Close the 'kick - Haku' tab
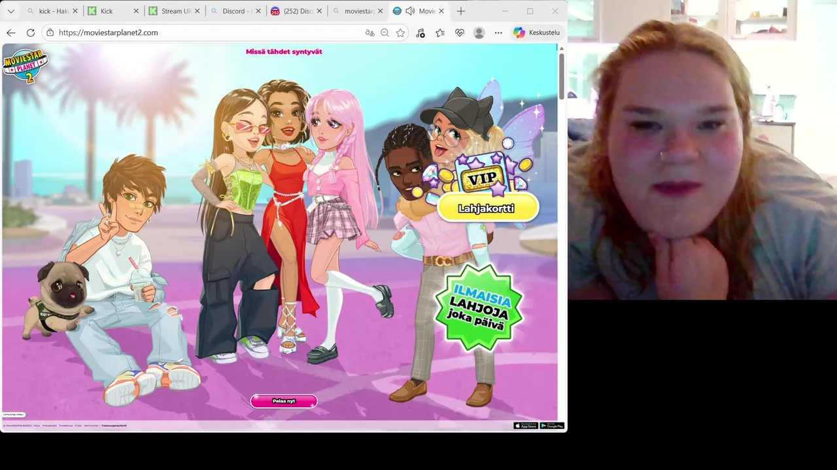 pyautogui.click(x=75, y=11)
